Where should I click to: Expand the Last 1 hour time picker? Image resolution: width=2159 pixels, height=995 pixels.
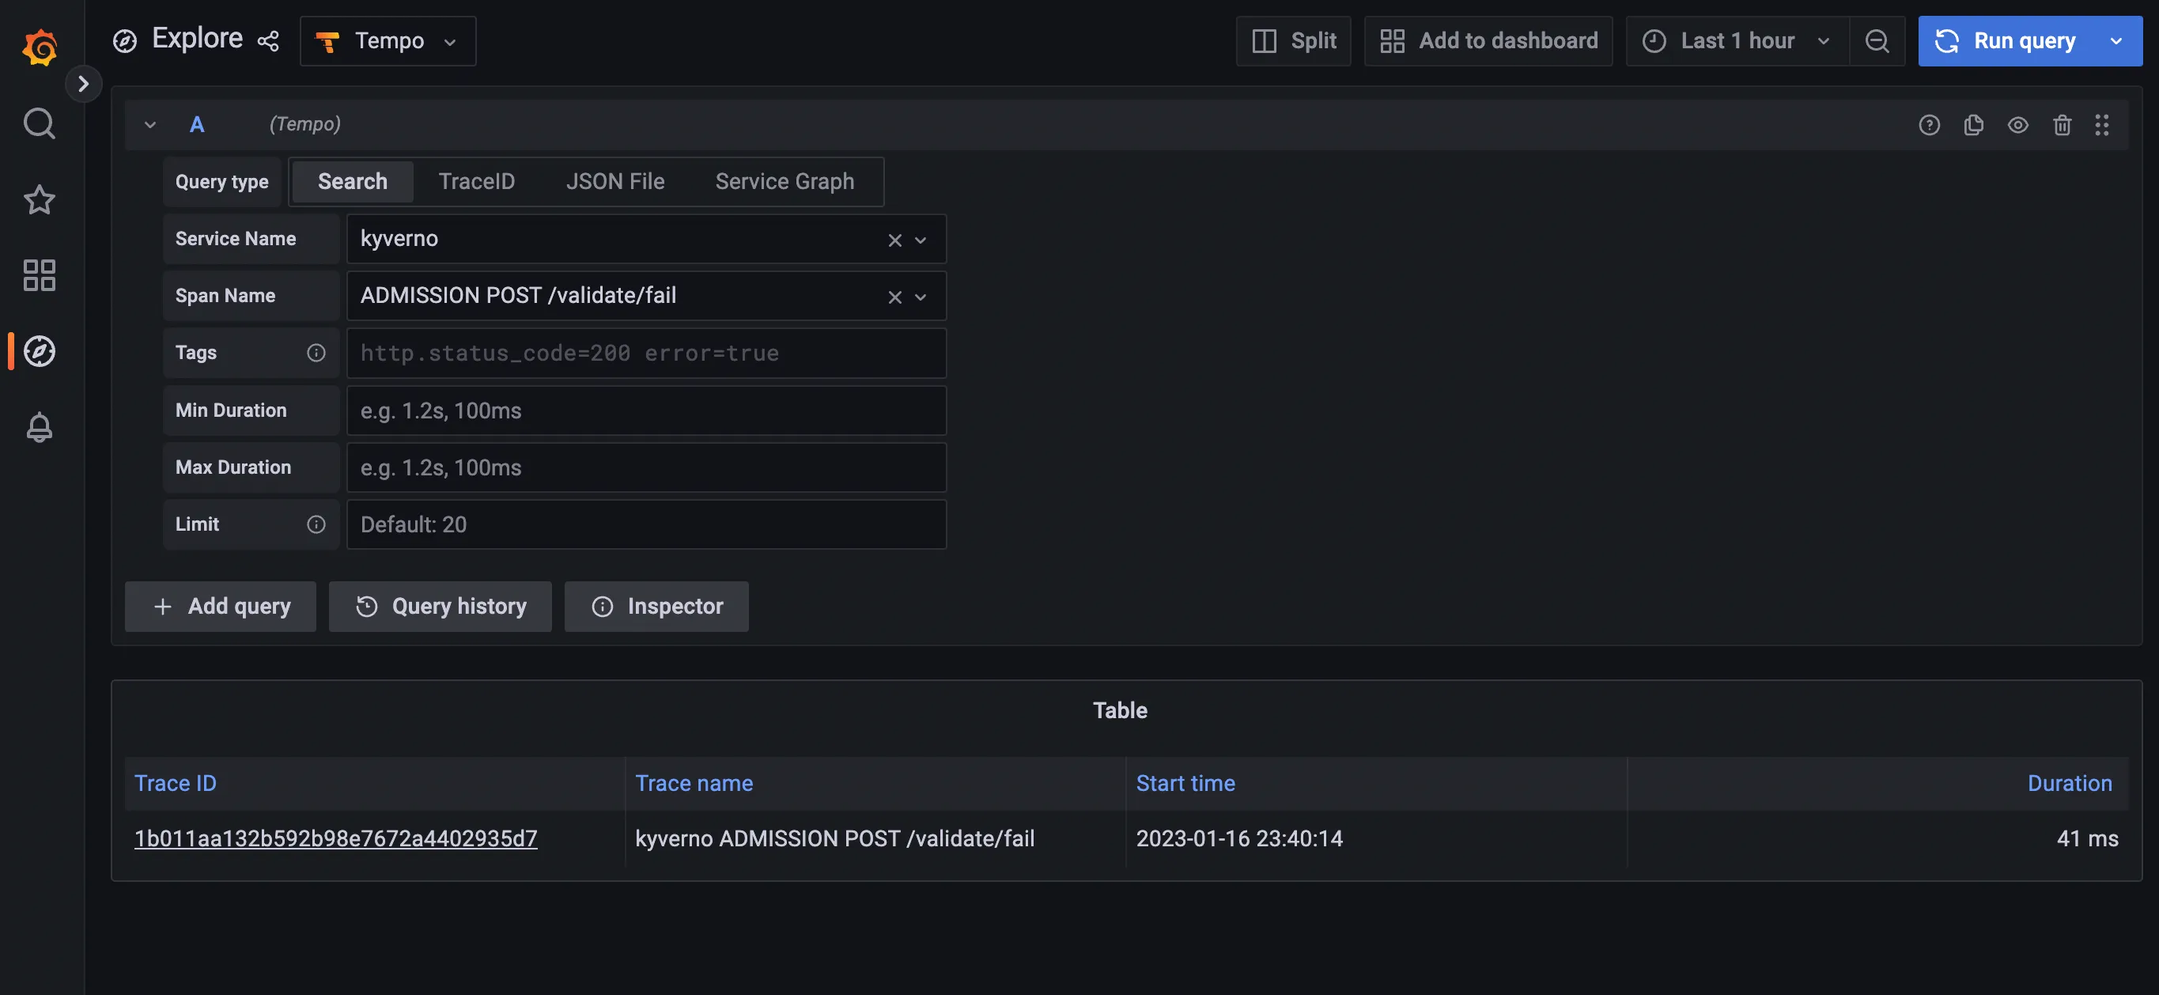(x=1737, y=41)
